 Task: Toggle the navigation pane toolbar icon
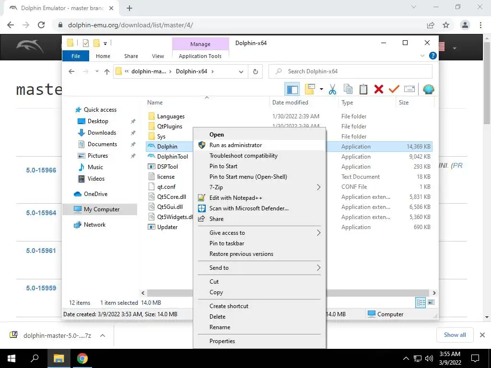click(x=292, y=90)
